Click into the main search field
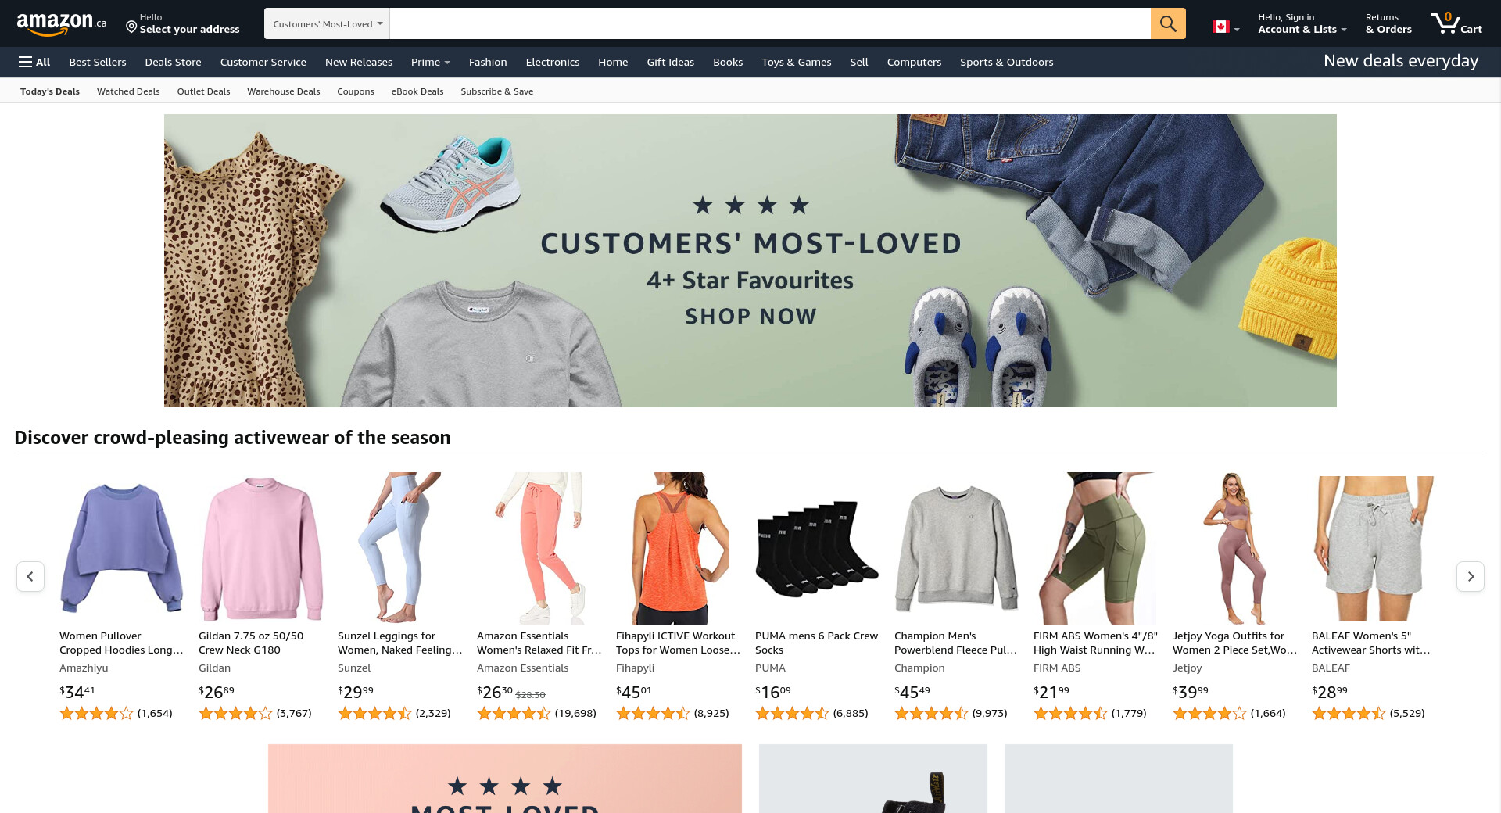Image resolution: width=1501 pixels, height=813 pixels. (x=770, y=23)
